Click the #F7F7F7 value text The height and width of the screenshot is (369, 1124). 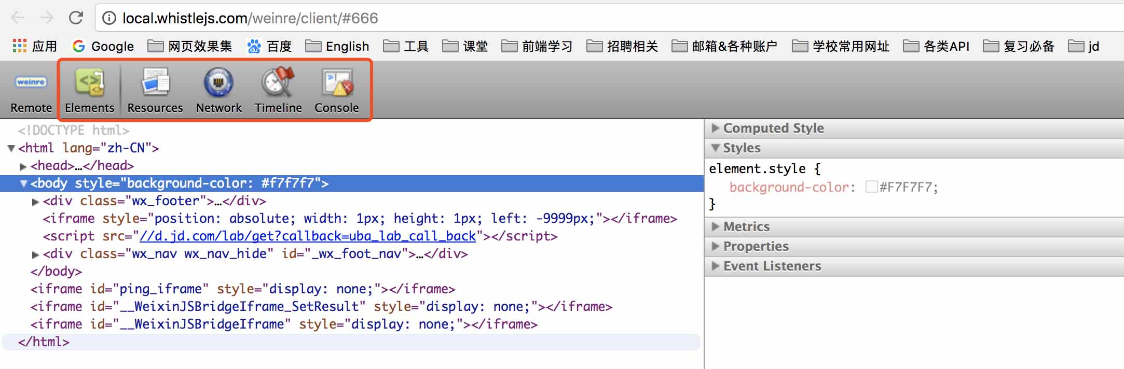pyautogui.click(x=906, y=187)
